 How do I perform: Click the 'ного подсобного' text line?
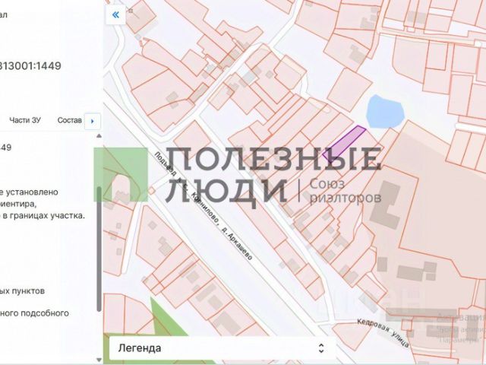34,313
